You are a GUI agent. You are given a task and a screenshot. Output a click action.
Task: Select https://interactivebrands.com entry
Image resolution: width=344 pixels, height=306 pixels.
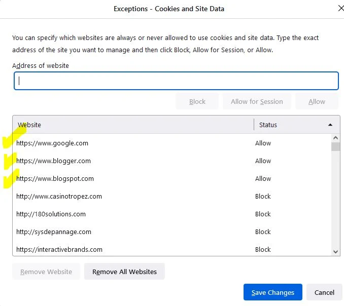[172, 249]
